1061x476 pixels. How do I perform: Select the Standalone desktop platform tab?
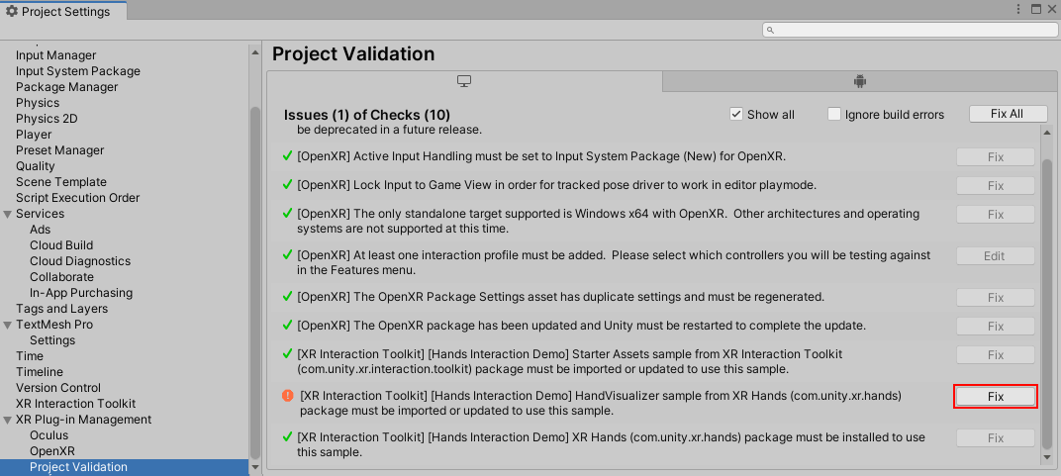tap(463, 81)
